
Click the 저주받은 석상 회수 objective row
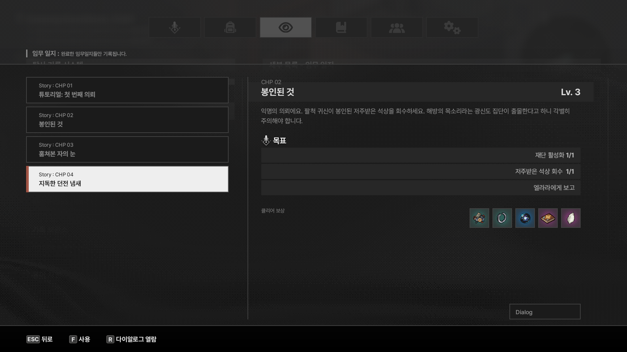coord(421,171)
